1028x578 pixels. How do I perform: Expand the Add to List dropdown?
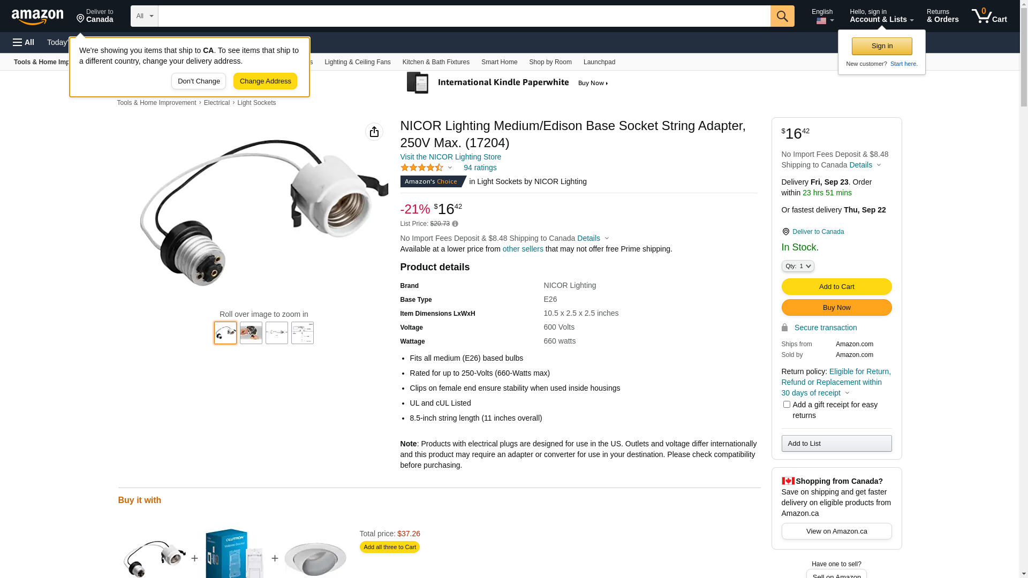pos(836,443)
